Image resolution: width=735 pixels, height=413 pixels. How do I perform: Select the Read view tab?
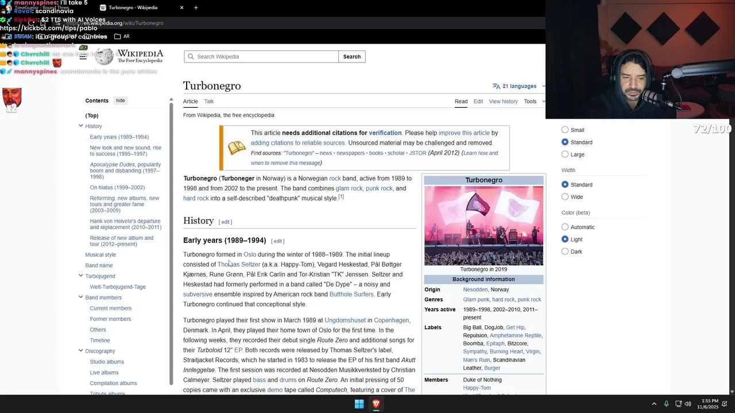coord(461,102)
